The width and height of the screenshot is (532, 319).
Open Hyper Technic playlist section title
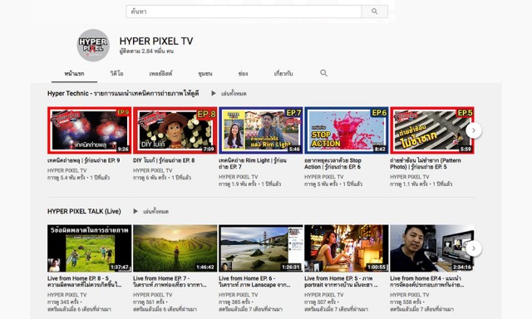[x=123, y=93]
